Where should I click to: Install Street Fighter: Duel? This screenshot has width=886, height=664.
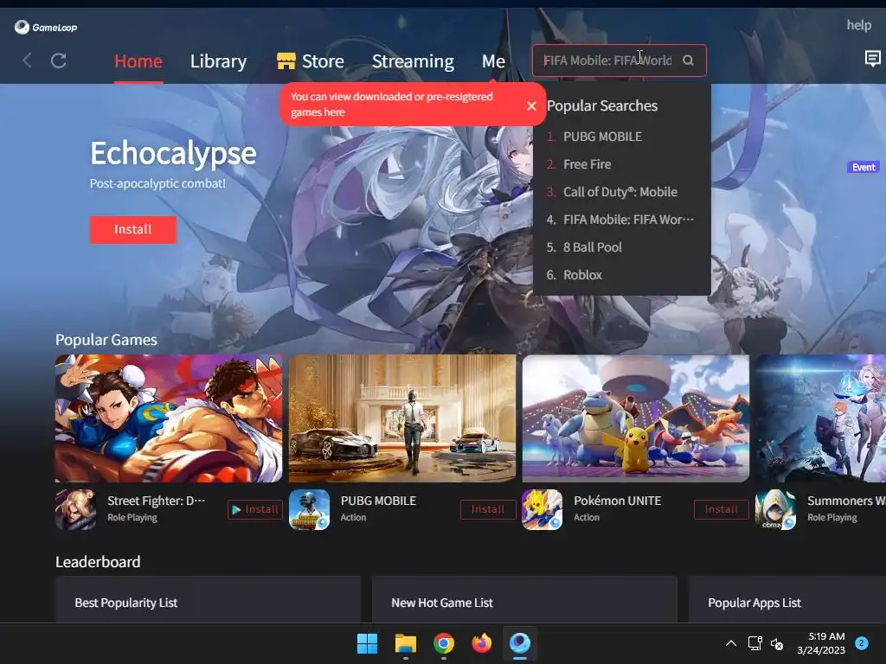tap(255, 509)
